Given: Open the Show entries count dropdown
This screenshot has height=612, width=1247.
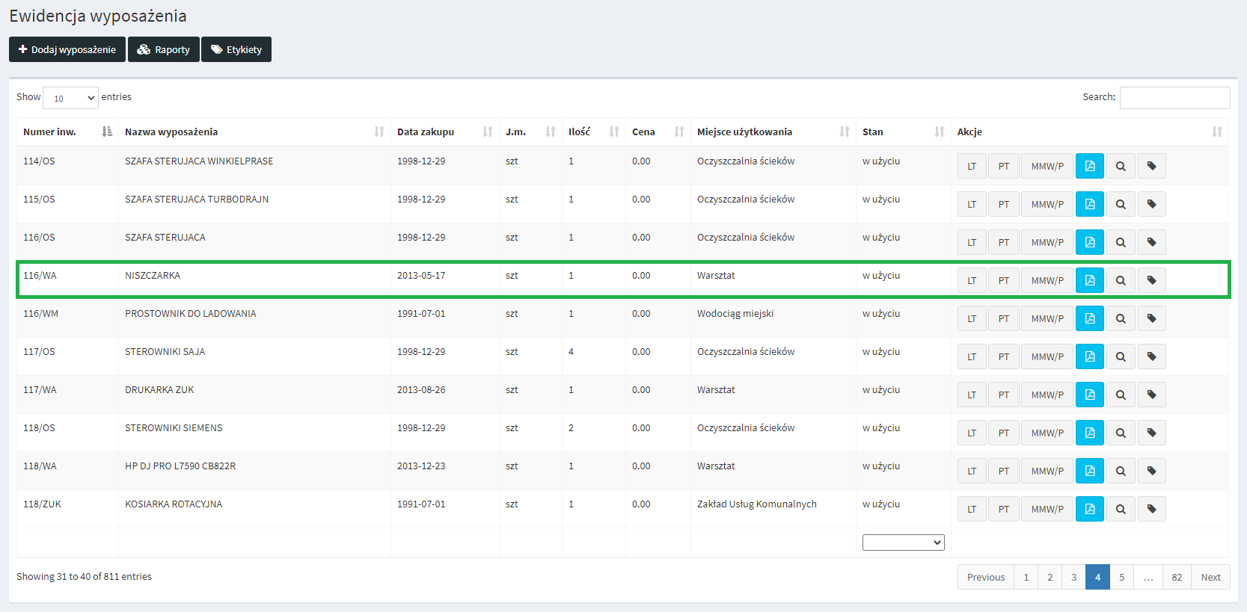Looking at the screenshot, I should (x=70, y=98).
